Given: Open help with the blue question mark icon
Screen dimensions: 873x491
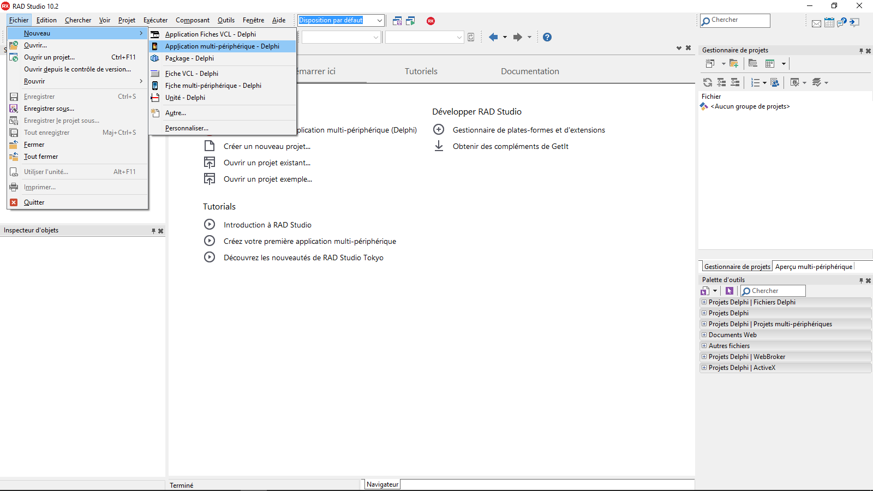Looking at the screenshot, I should (x=547, y=37).
